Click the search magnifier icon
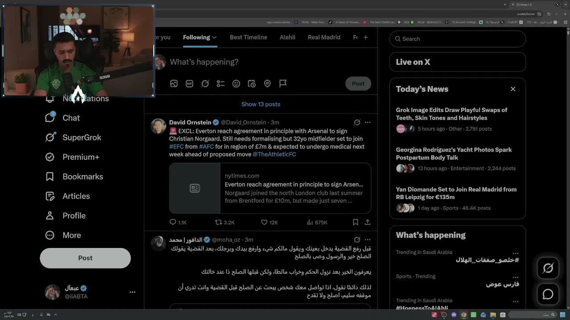570x320 pixels. (x=398, y=39)
